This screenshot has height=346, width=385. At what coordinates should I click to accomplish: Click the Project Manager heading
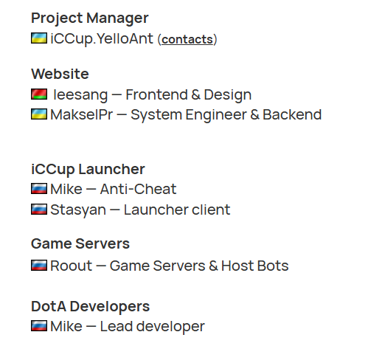point(90,18)
